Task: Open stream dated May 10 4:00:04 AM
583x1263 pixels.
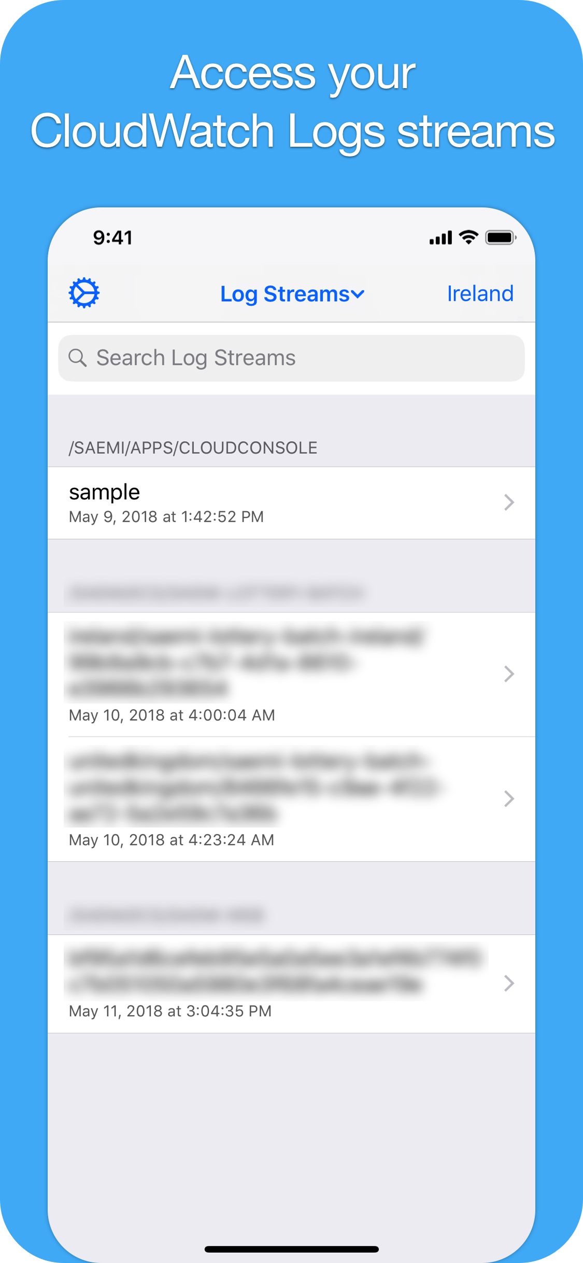Action: tap(291, 674)
